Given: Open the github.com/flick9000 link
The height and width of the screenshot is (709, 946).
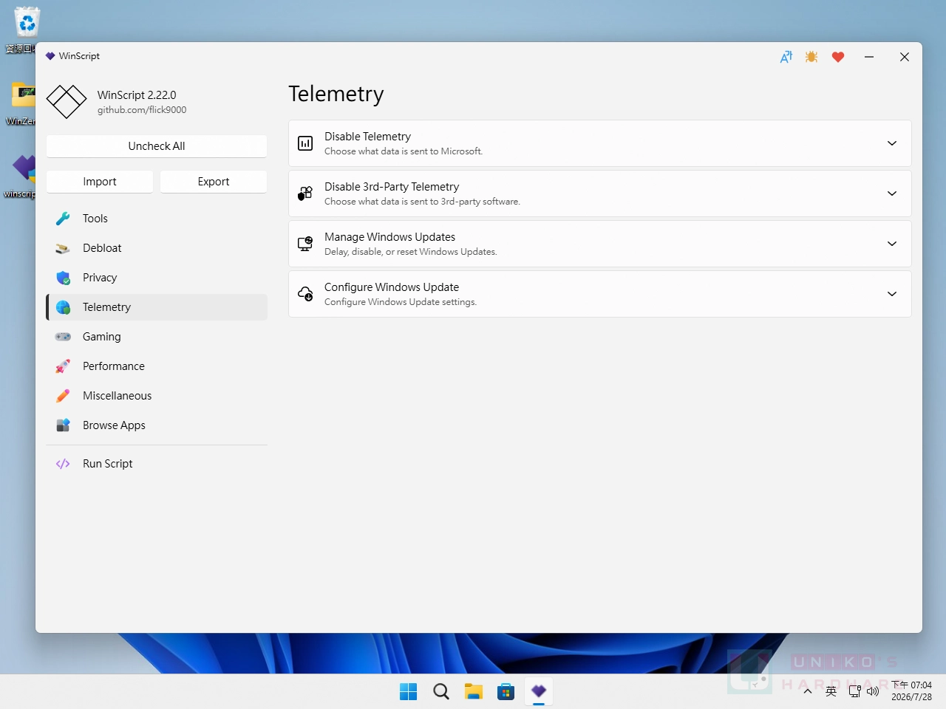Looking at the screenshot, I should (142, 110).
